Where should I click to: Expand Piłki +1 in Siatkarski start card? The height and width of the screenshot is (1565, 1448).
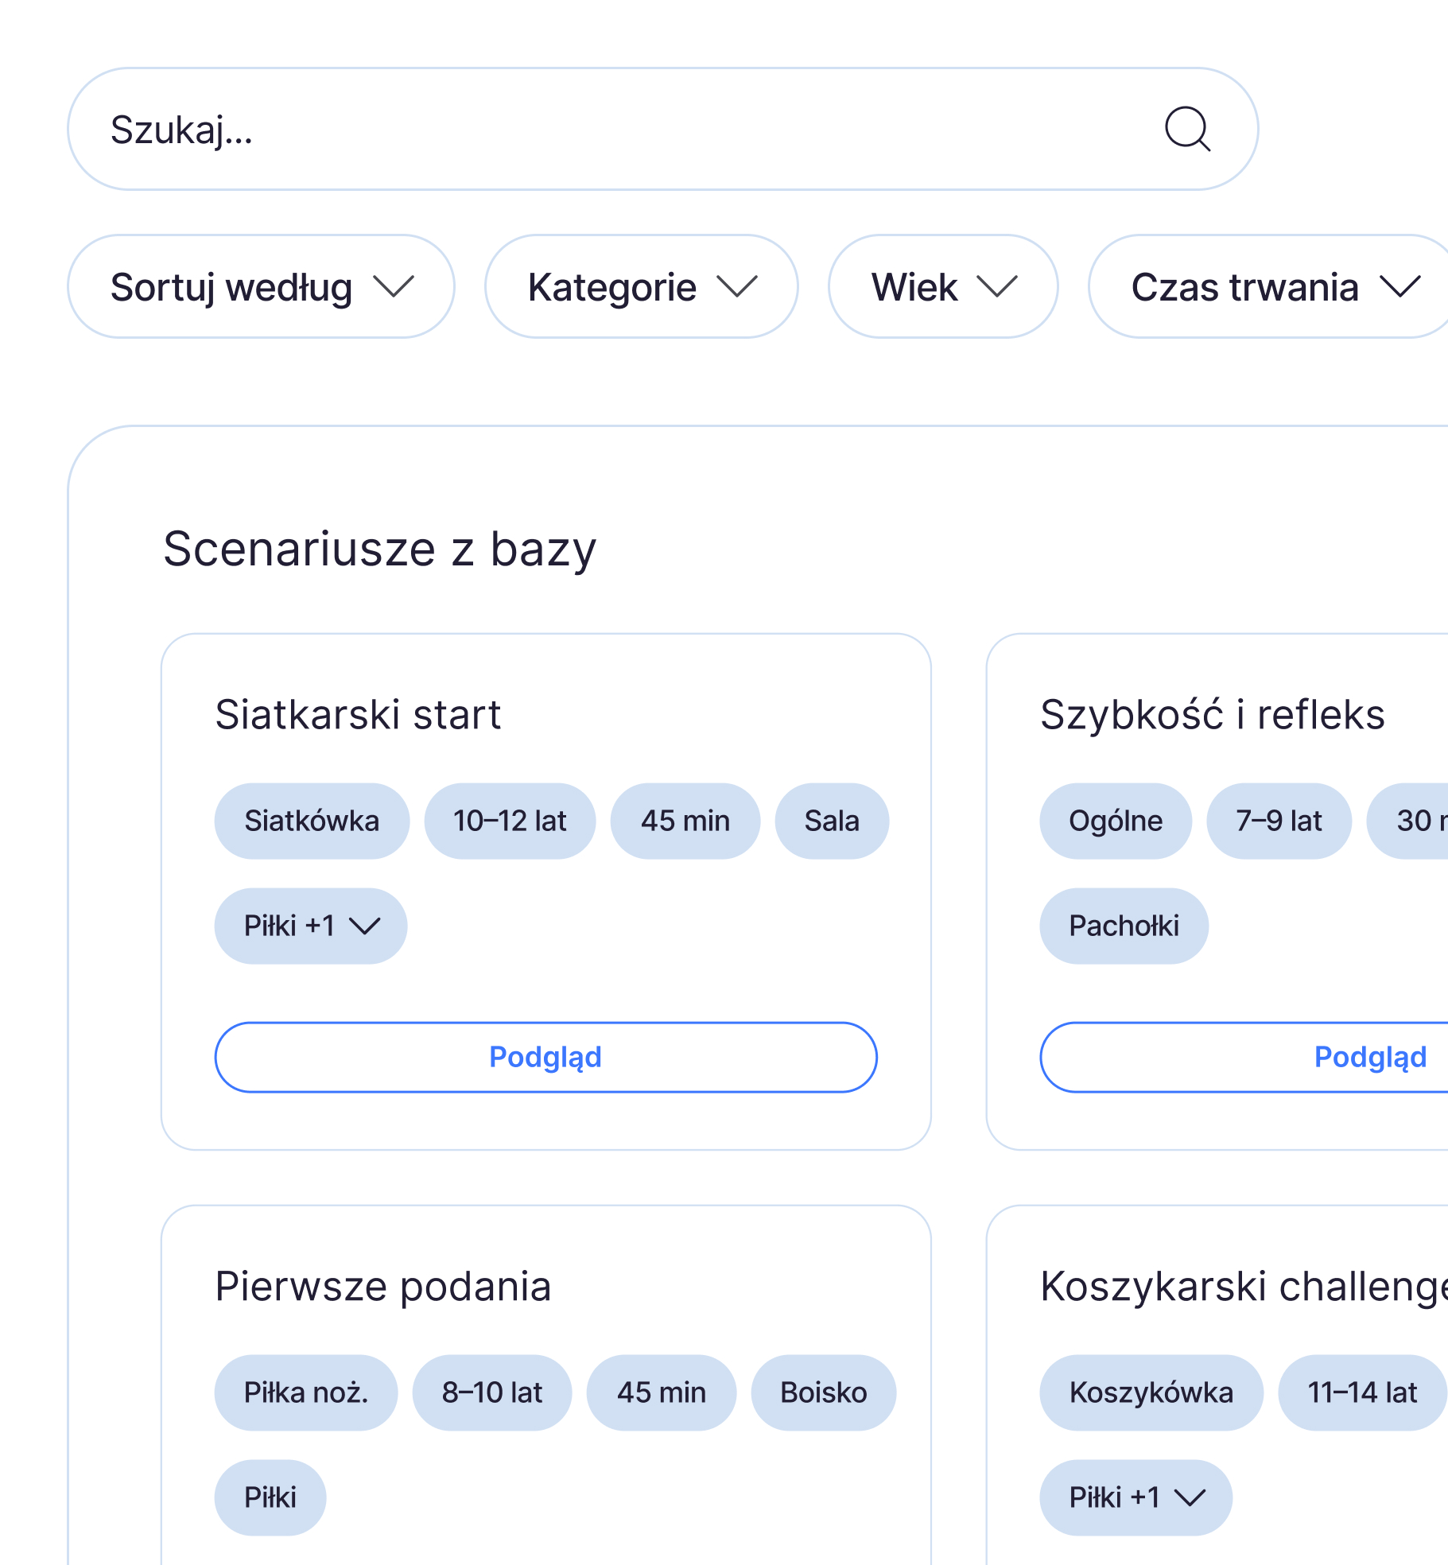[x=311, y=926]
